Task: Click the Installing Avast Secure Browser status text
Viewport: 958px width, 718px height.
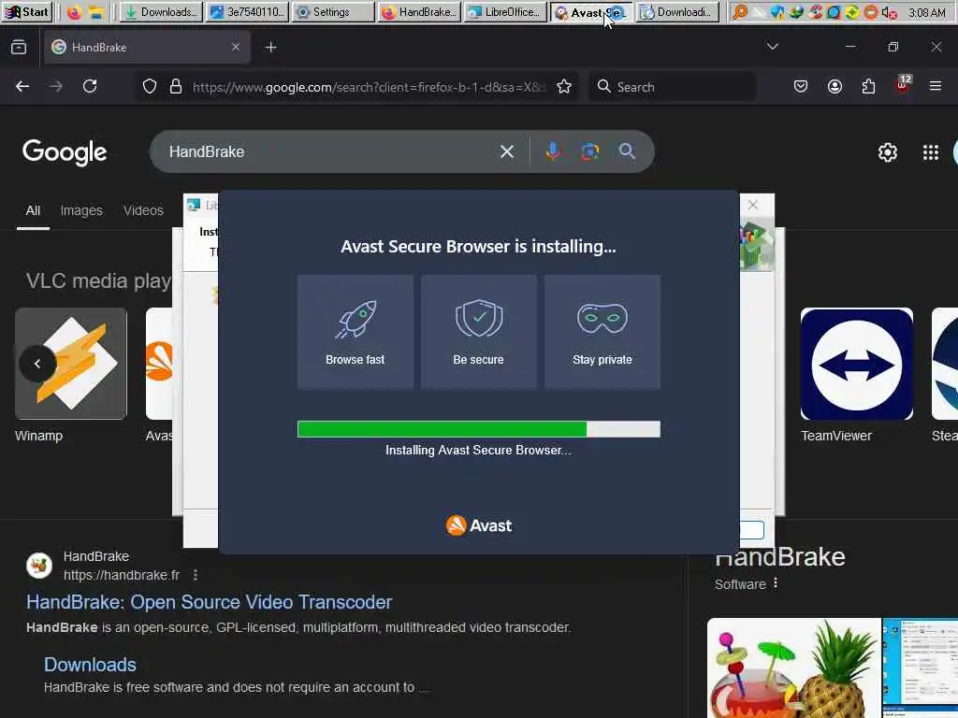Action: click(x=478, y=451)
